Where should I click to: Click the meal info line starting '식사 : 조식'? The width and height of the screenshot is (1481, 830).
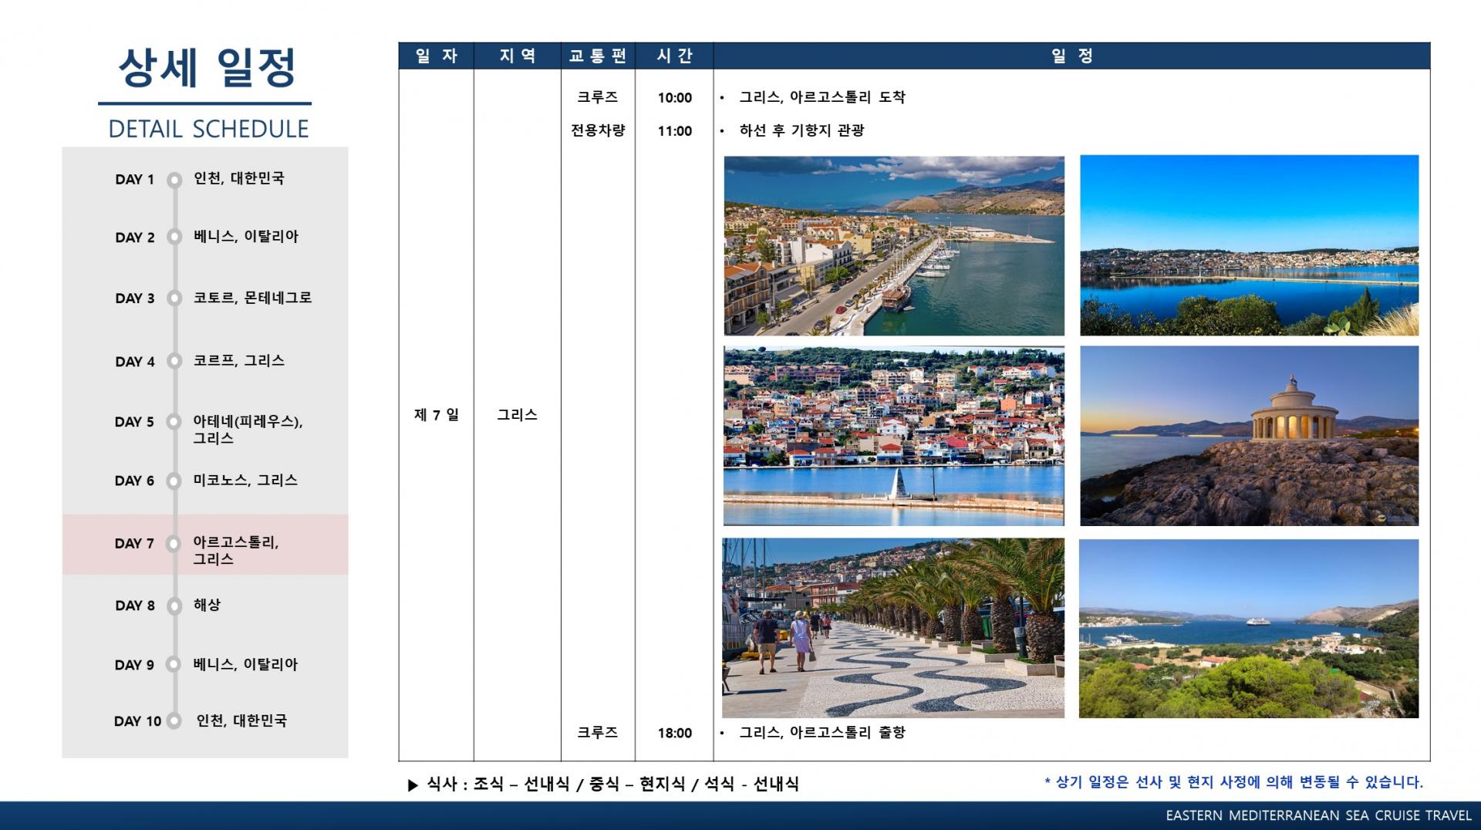pos(604,784)
